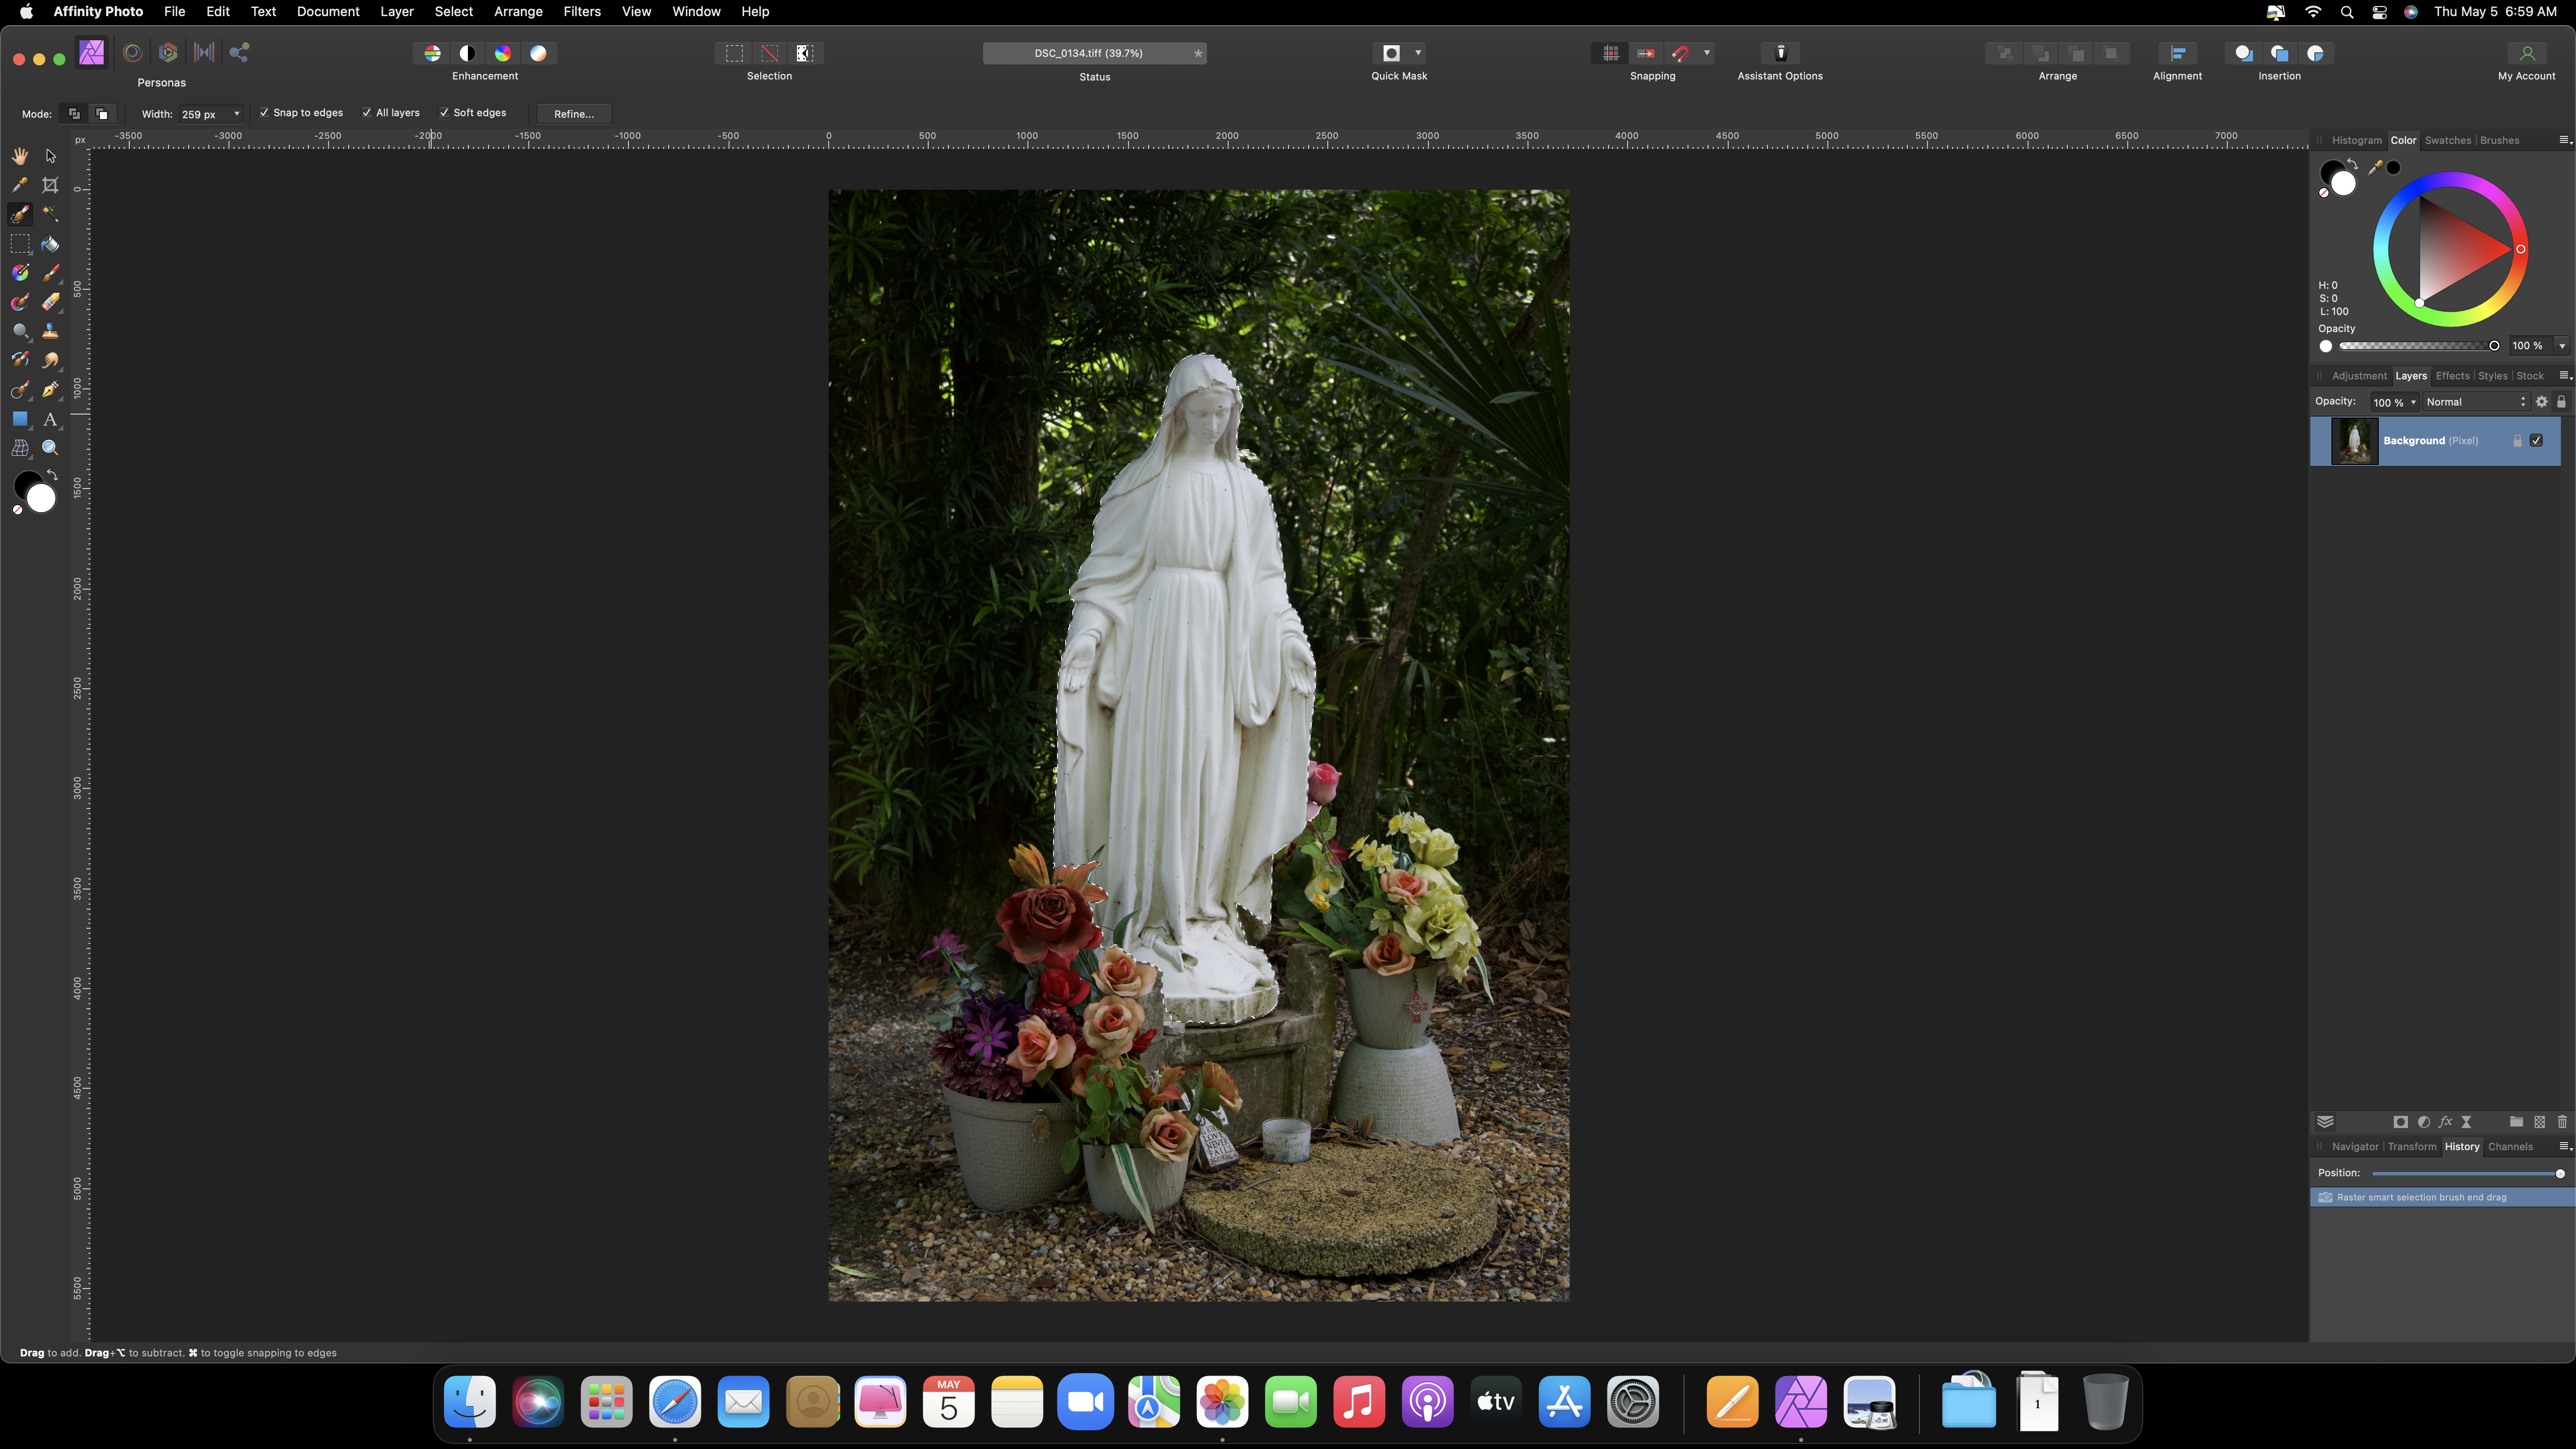Toggle the Soft edges checkbox
This screenshot has height=1449, width=2576.
pos(444,113)
